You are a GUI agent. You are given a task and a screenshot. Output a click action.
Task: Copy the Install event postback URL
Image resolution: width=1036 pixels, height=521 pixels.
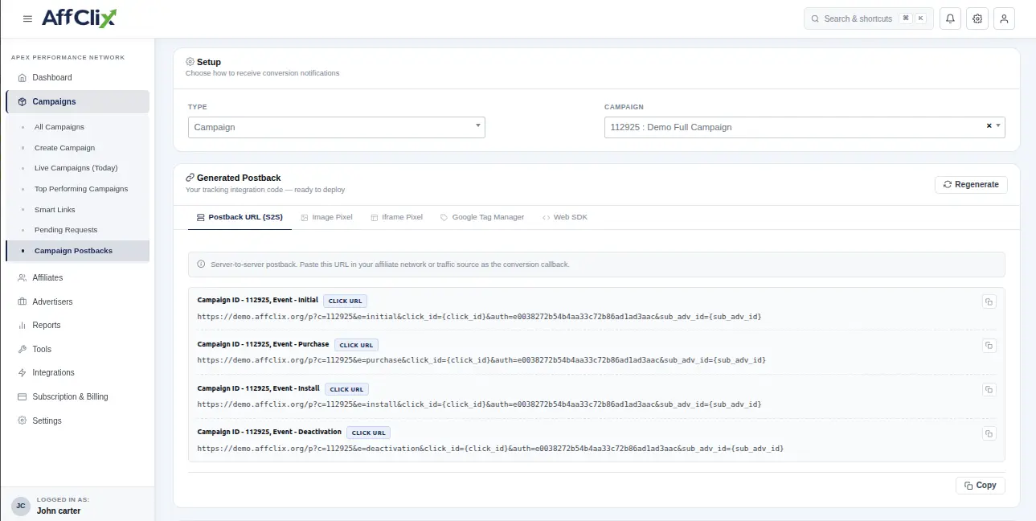[x=989, y=389]
